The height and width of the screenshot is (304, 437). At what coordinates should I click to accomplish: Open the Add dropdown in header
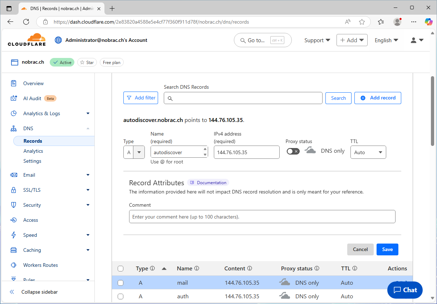click(352, 40)
